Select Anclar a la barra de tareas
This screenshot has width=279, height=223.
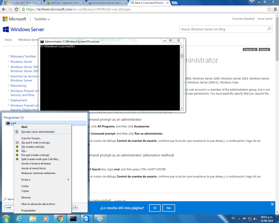[x=36, y=164]
